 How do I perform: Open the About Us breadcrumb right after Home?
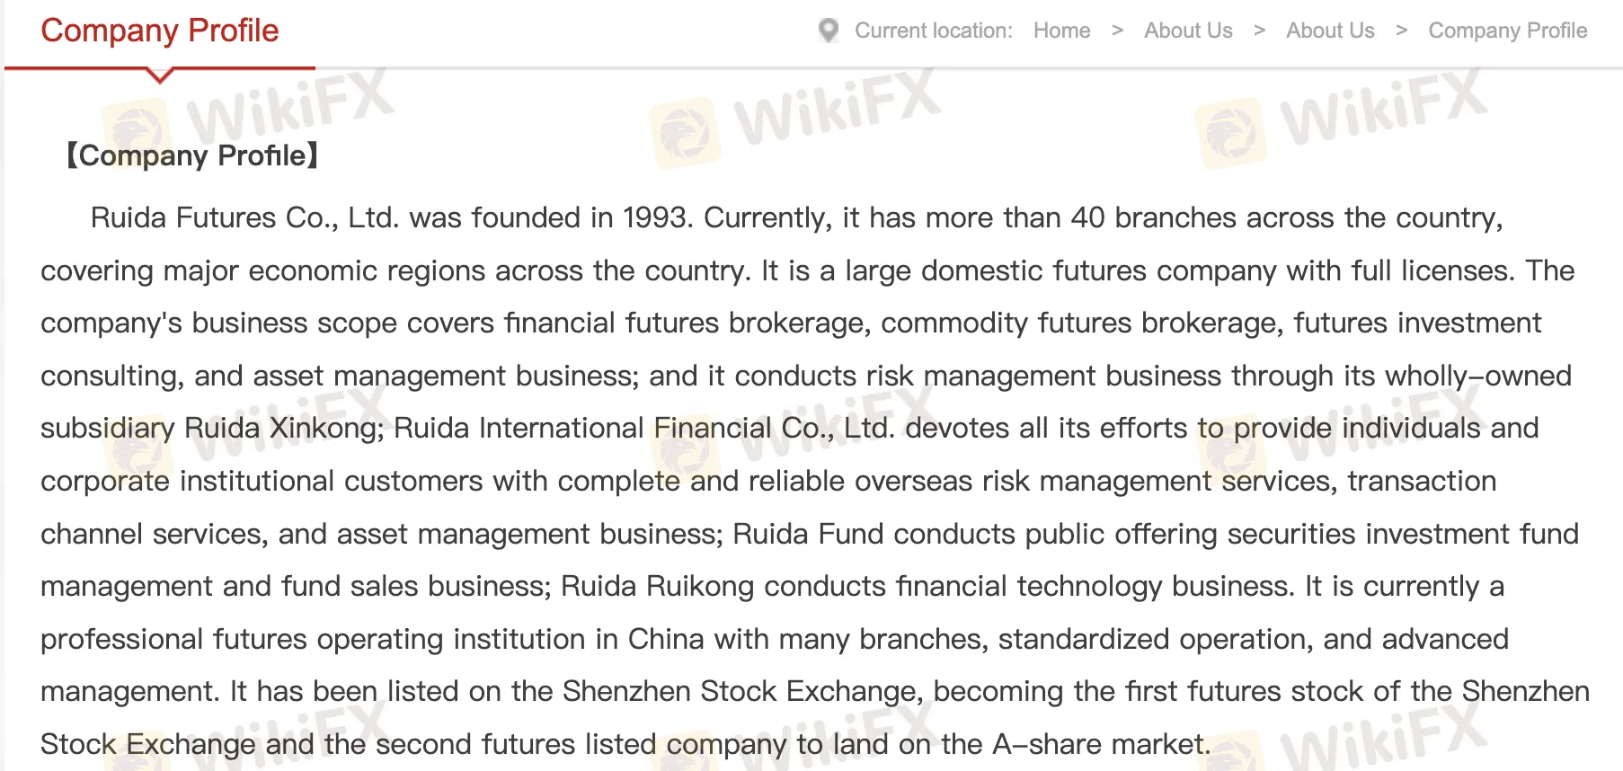(x=1188, y=31)
